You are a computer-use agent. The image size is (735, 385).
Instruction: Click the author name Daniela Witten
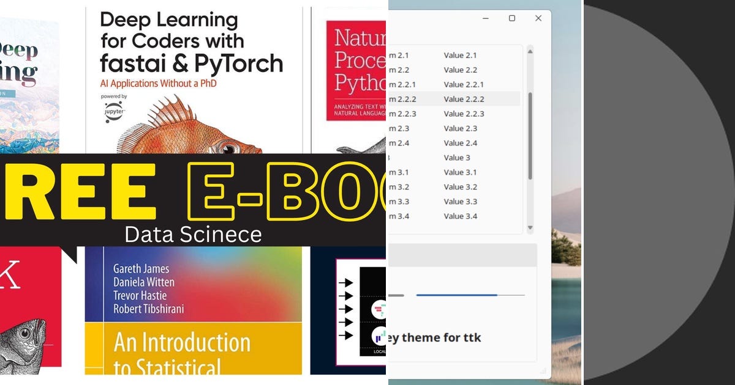click(x=144, y=282)
